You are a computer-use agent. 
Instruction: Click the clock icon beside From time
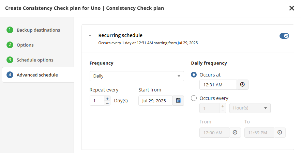[x=235, y=133]
